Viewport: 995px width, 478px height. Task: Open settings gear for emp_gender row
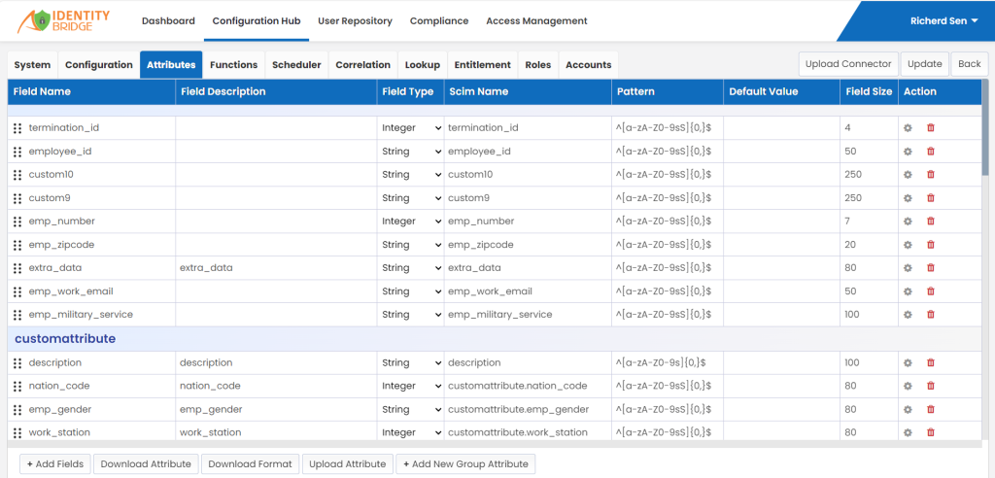[908, 409]
